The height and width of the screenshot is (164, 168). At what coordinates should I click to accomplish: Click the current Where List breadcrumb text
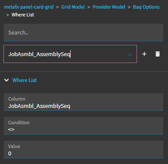pos(23,15)
